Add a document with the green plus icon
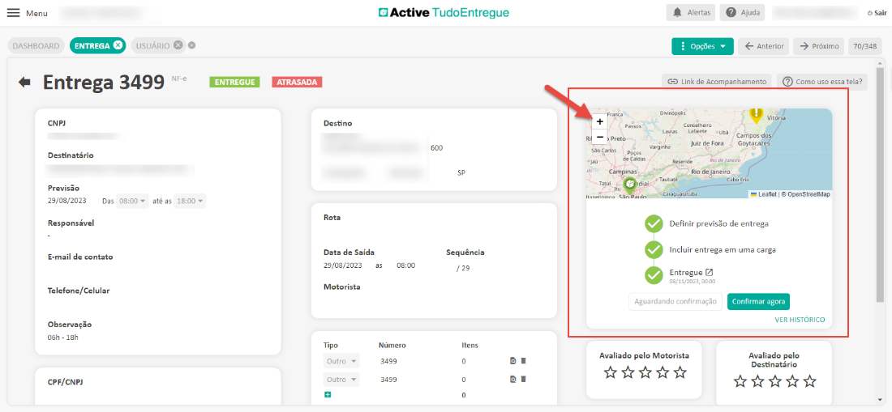 (x=327, y=394)
